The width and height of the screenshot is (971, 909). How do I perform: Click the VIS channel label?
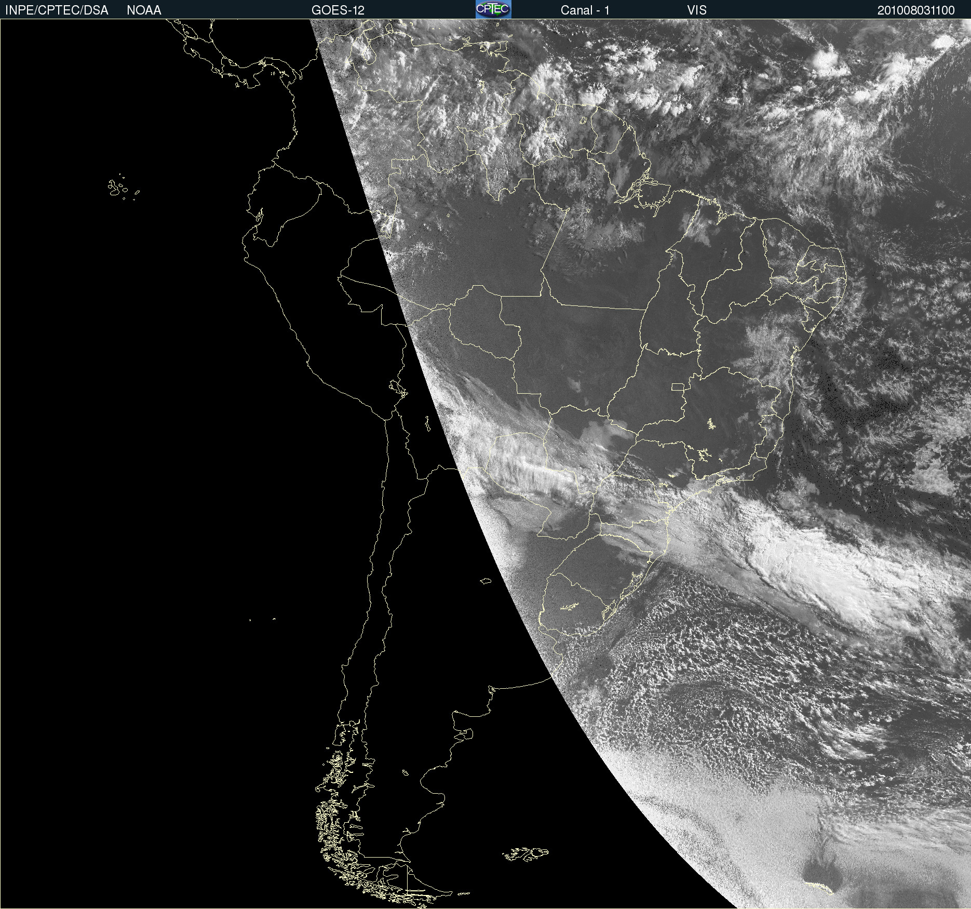pyautogui.click(x=697, y=10)
